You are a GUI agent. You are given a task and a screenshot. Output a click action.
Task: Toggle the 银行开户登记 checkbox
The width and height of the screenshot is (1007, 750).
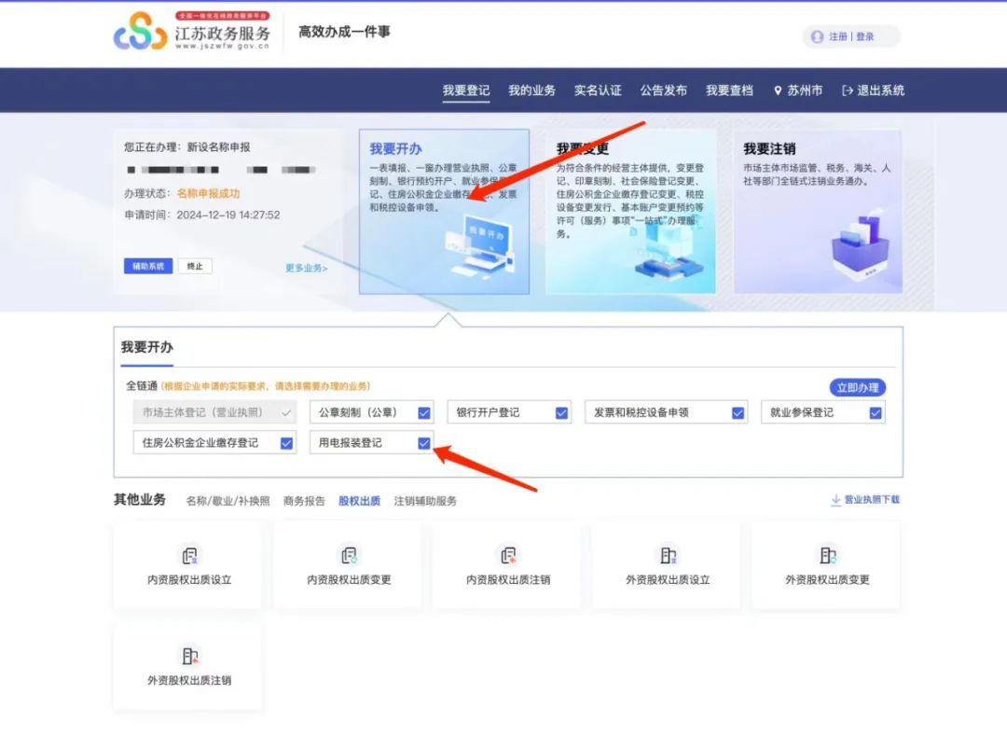561,411
